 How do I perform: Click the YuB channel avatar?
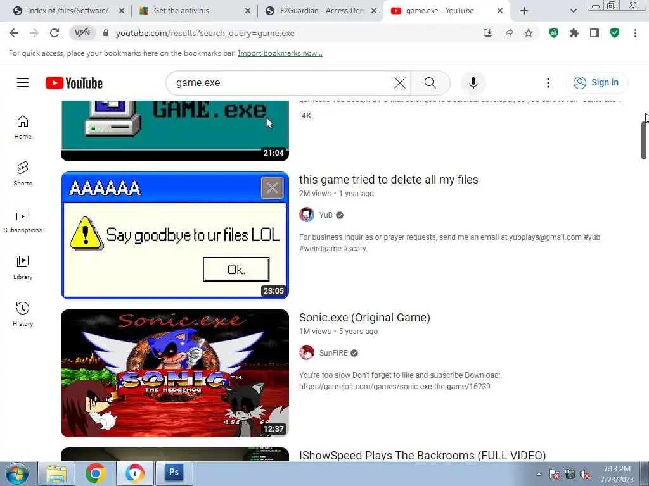(307, 215)
